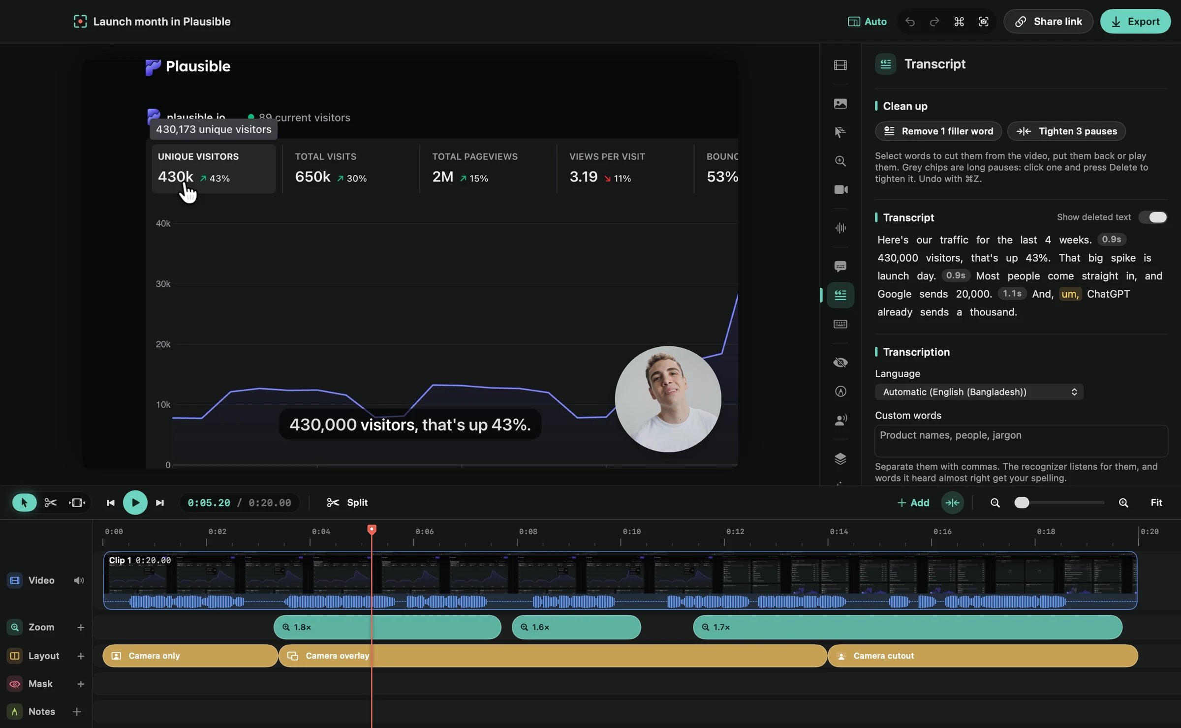Add a new Zoom track item
Image resolution: width=1181 pixels, height=728 pixels.
click(81, 627)
